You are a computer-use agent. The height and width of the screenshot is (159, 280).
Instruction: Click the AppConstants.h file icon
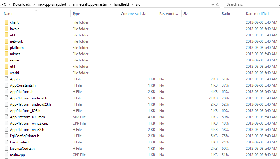(6, 85)
